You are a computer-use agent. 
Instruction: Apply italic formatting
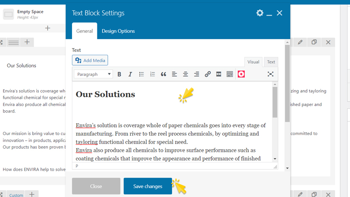pos(130,74)
